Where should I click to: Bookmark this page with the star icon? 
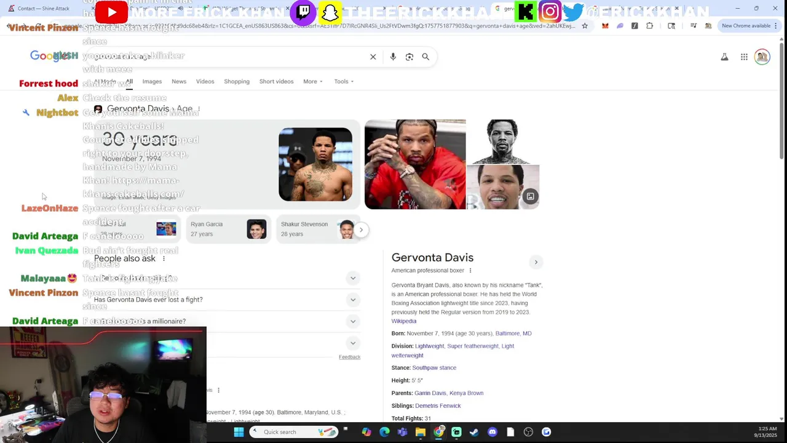coord(585,26)
